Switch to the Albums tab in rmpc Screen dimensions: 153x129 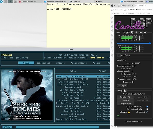point(97,63)
